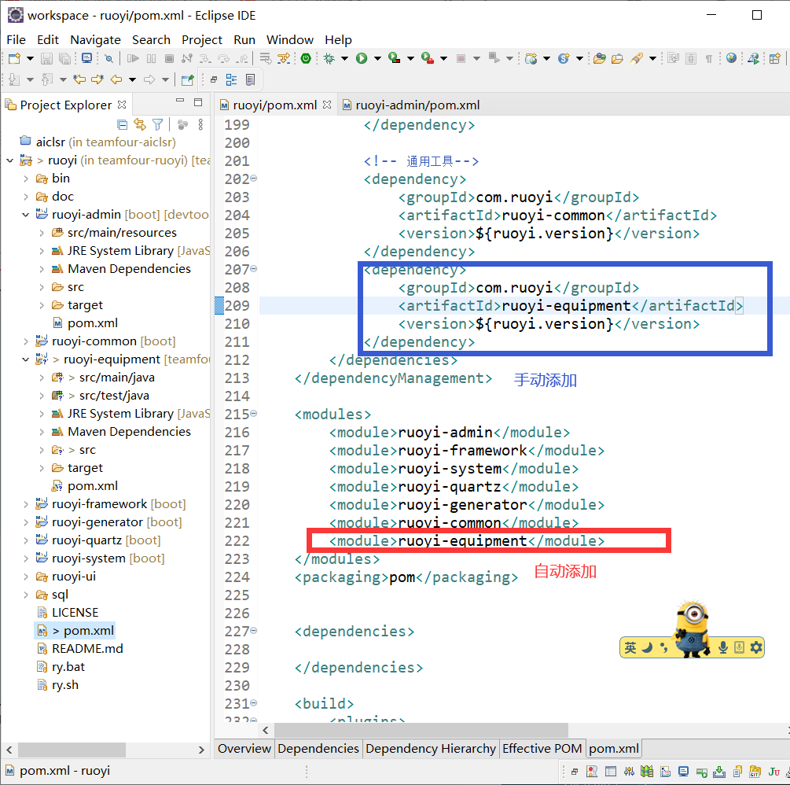The width and height of the screenshot is (790, 785).
Task: Select the ry.bat file
Action: 68,666
